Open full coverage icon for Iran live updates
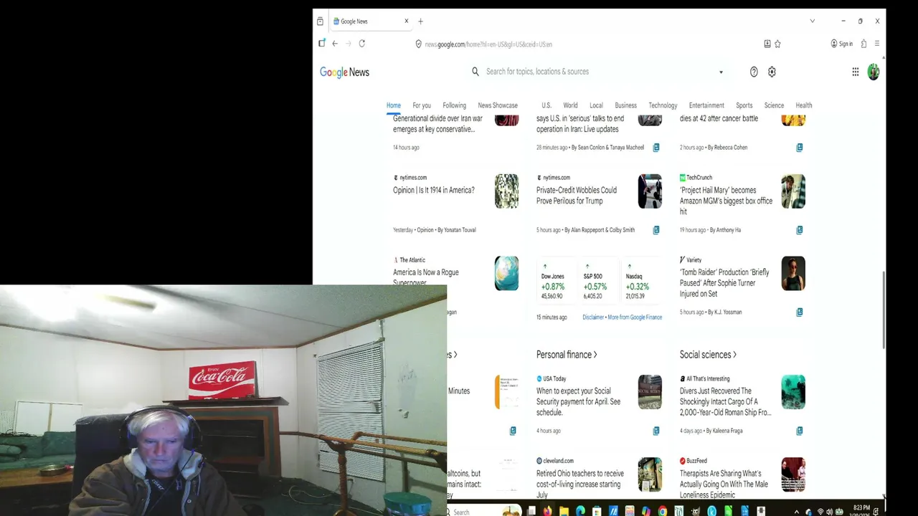918x516 pixels. pos(656,148)
